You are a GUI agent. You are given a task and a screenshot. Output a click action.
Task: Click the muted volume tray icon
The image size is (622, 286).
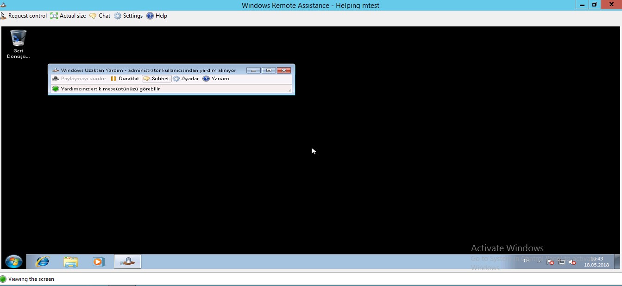[x=572, y=262]
